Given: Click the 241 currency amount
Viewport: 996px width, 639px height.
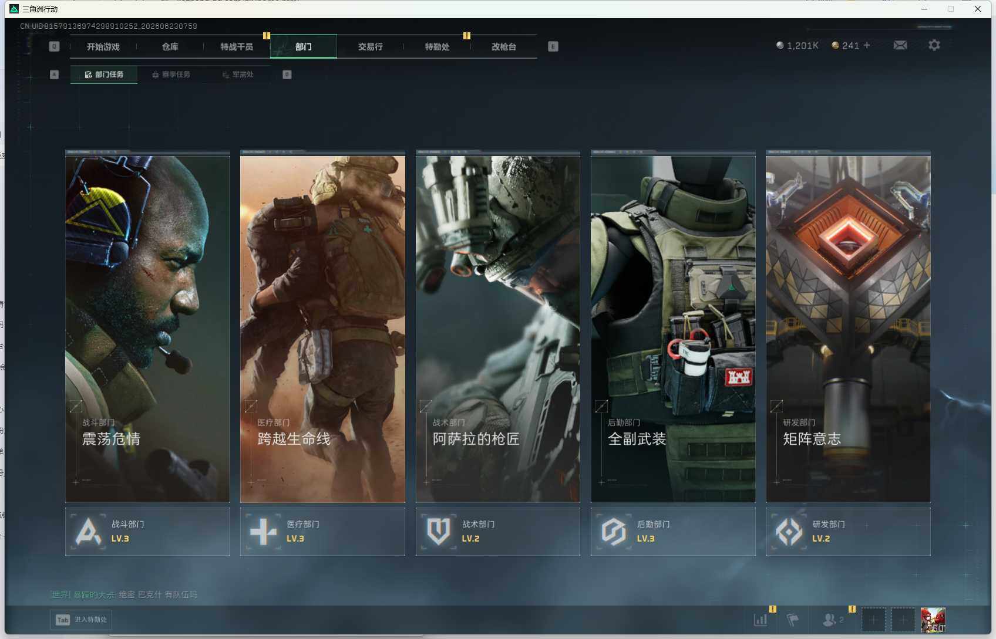Looking at the screenshot, I should (850, 46).
